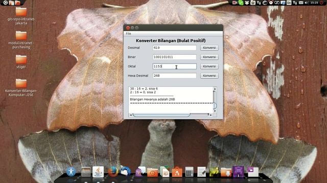
Task: Open the power session menu icon
Action: click(x=321, y=3)
